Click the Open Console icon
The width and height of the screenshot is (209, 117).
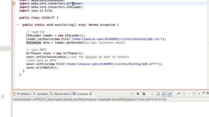[194, 94]
